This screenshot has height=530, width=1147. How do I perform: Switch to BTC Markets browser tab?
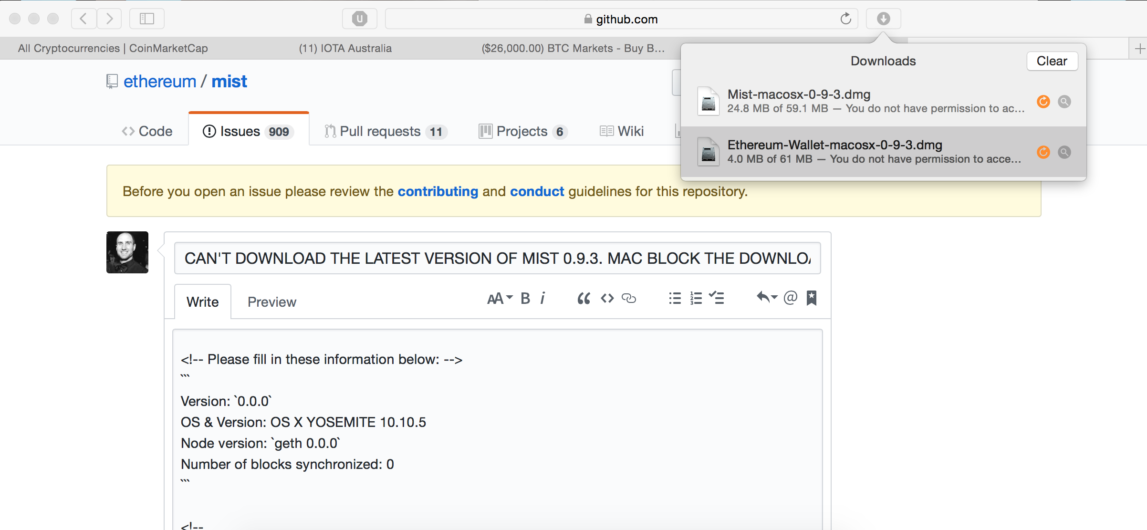(x=573, y=48)
